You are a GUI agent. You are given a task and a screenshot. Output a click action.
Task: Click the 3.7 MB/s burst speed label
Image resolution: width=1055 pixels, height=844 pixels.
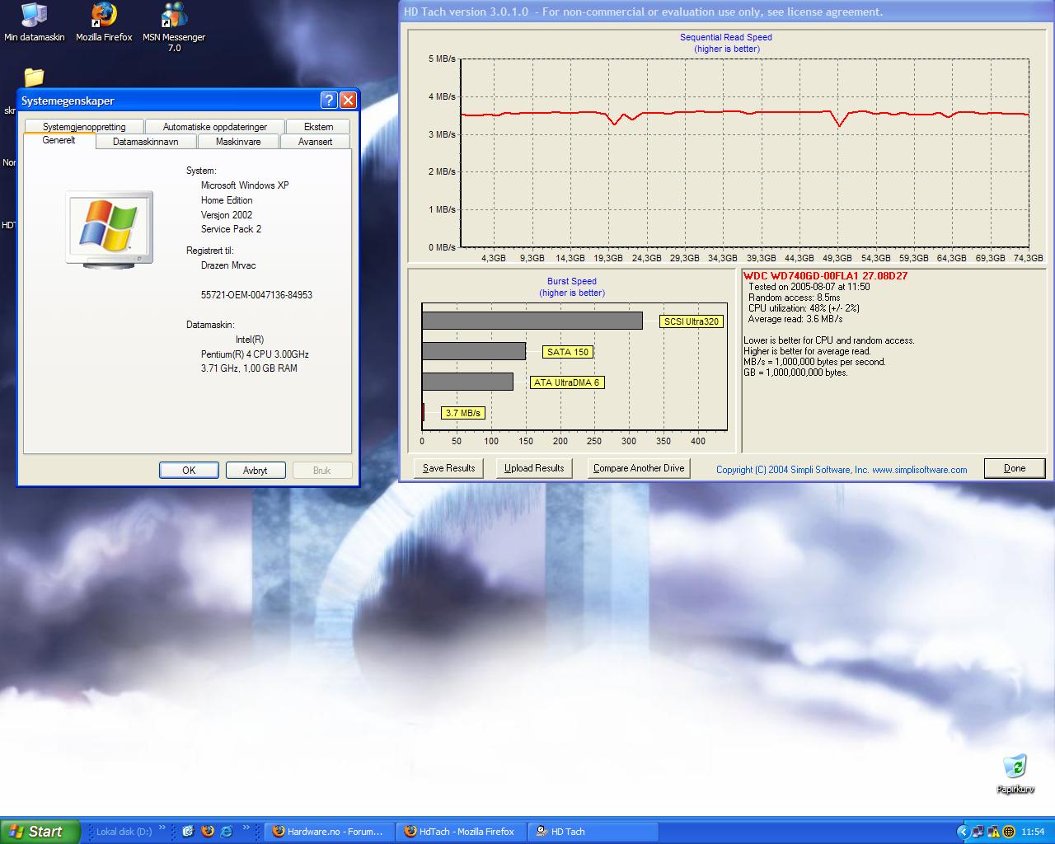pos(463,413)
